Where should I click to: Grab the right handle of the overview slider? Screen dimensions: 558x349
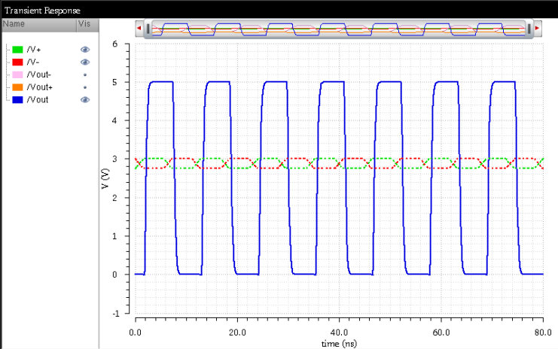[529, 29]
